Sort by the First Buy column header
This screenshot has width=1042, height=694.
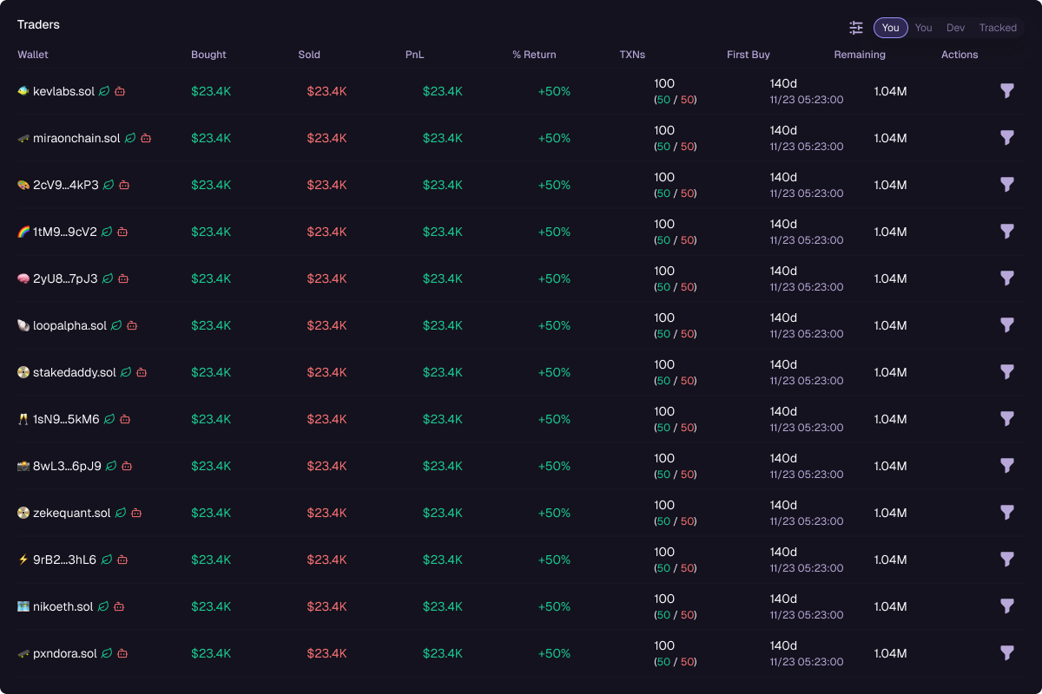749,55
